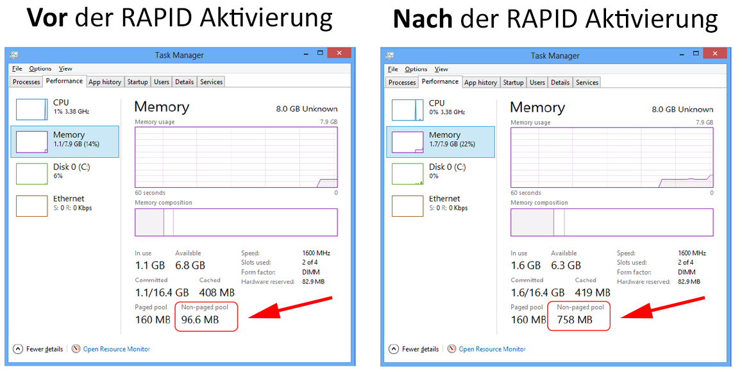Click the Slots used value 2 of 4, Nach window

(x=686, y=262)
